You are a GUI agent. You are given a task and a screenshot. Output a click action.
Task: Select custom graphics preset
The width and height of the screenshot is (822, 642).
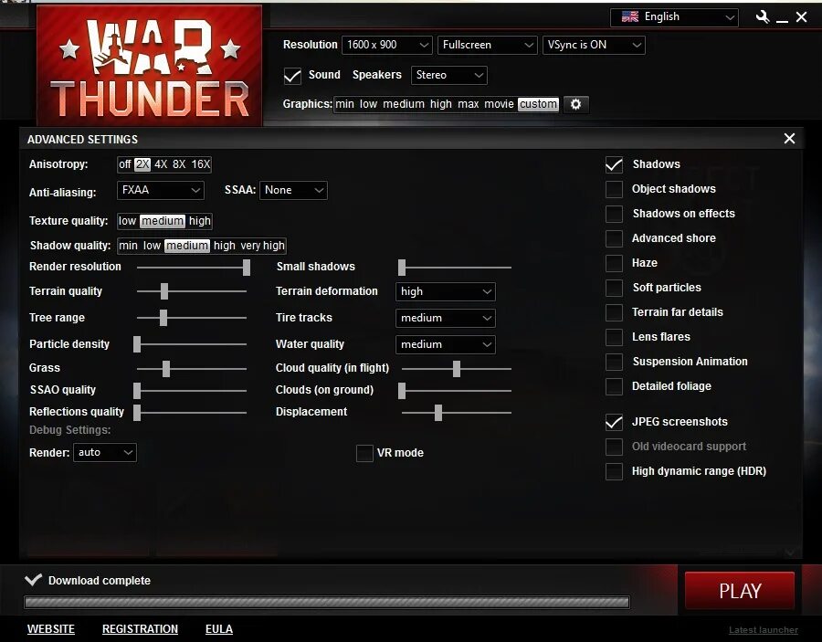[x=538, y=104]
